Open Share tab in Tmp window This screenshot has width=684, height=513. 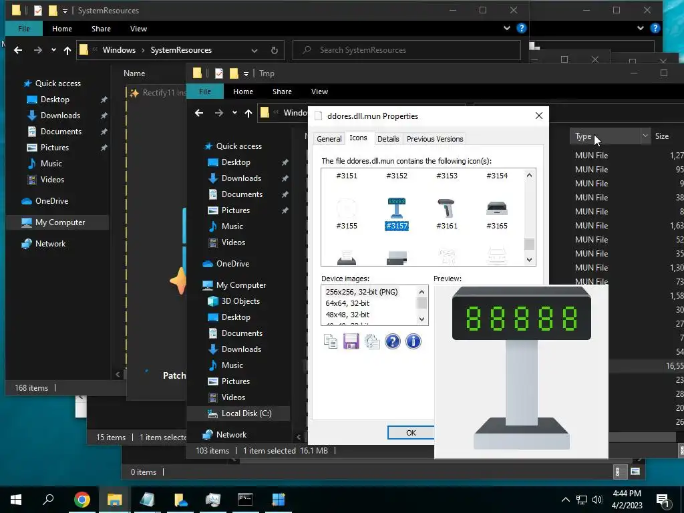[x=283, y=91]
